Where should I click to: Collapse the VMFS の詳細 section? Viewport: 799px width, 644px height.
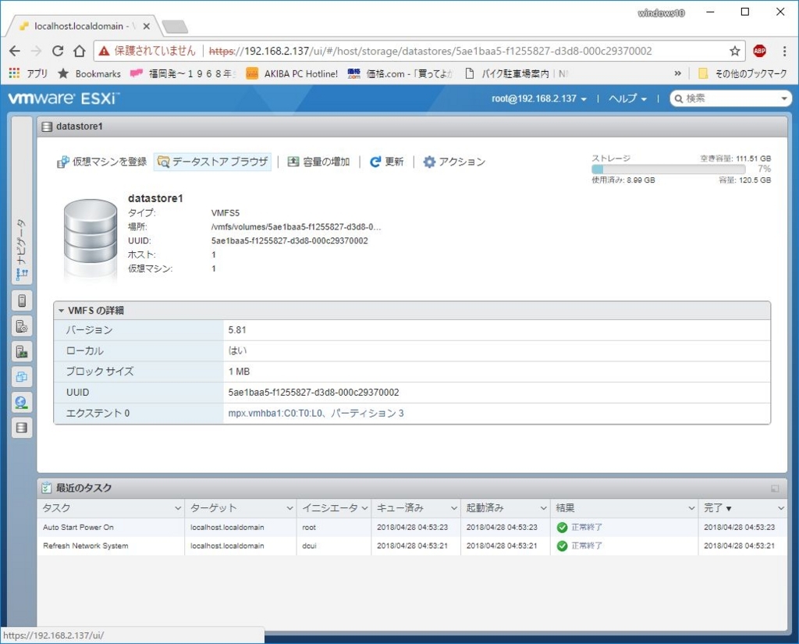tap(61, 311)
